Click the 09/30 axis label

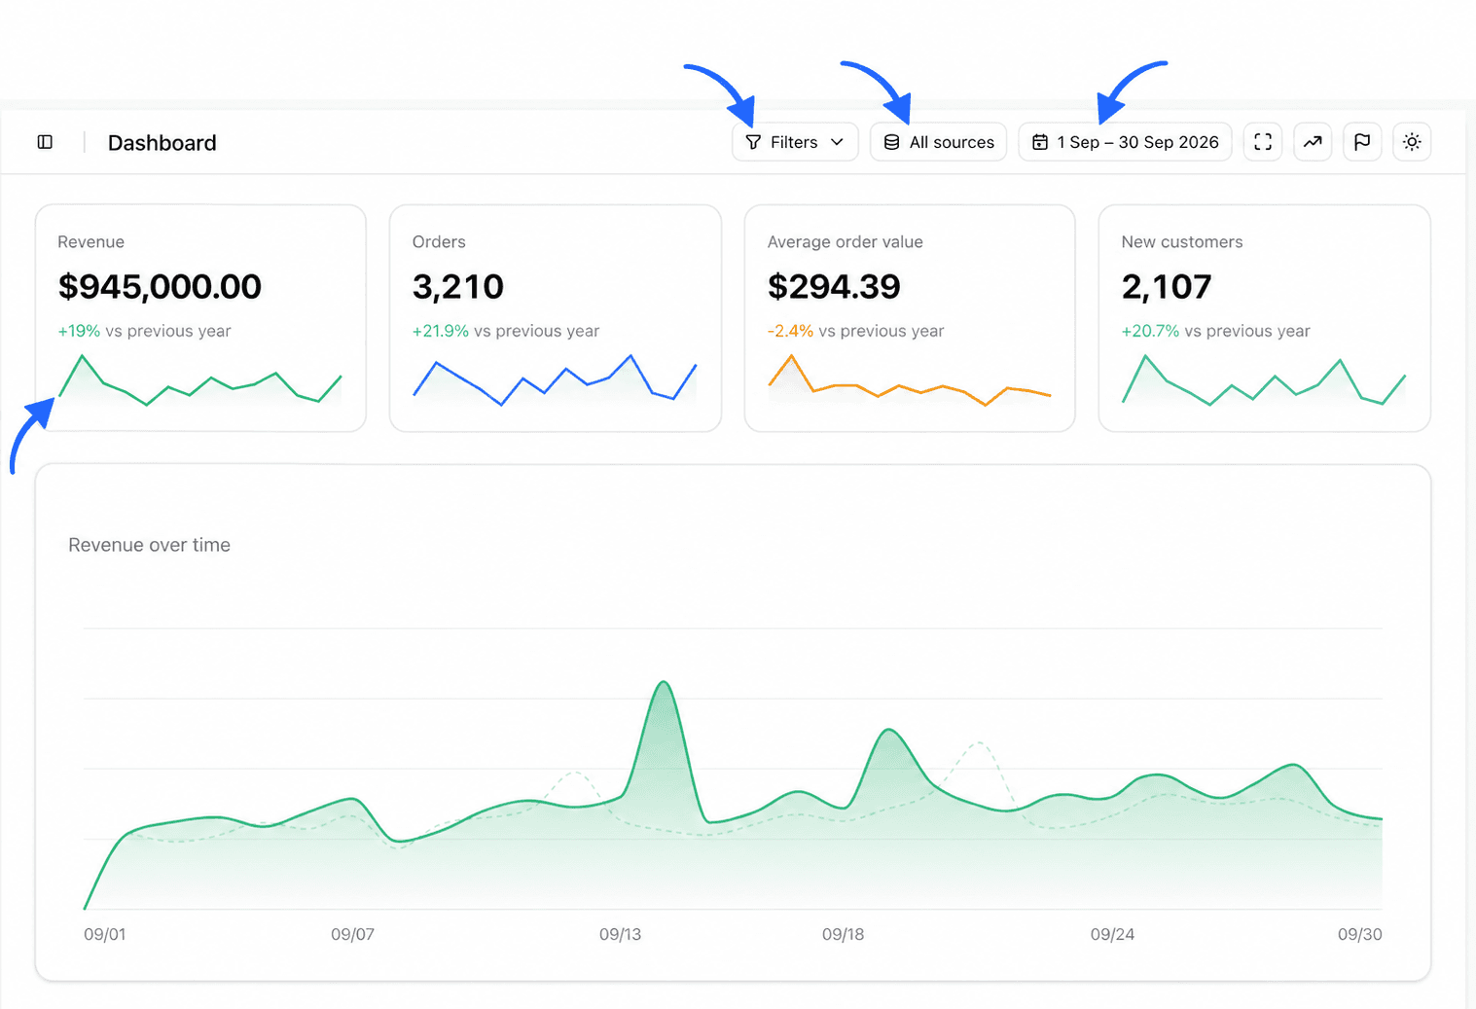click(1360, 934)
